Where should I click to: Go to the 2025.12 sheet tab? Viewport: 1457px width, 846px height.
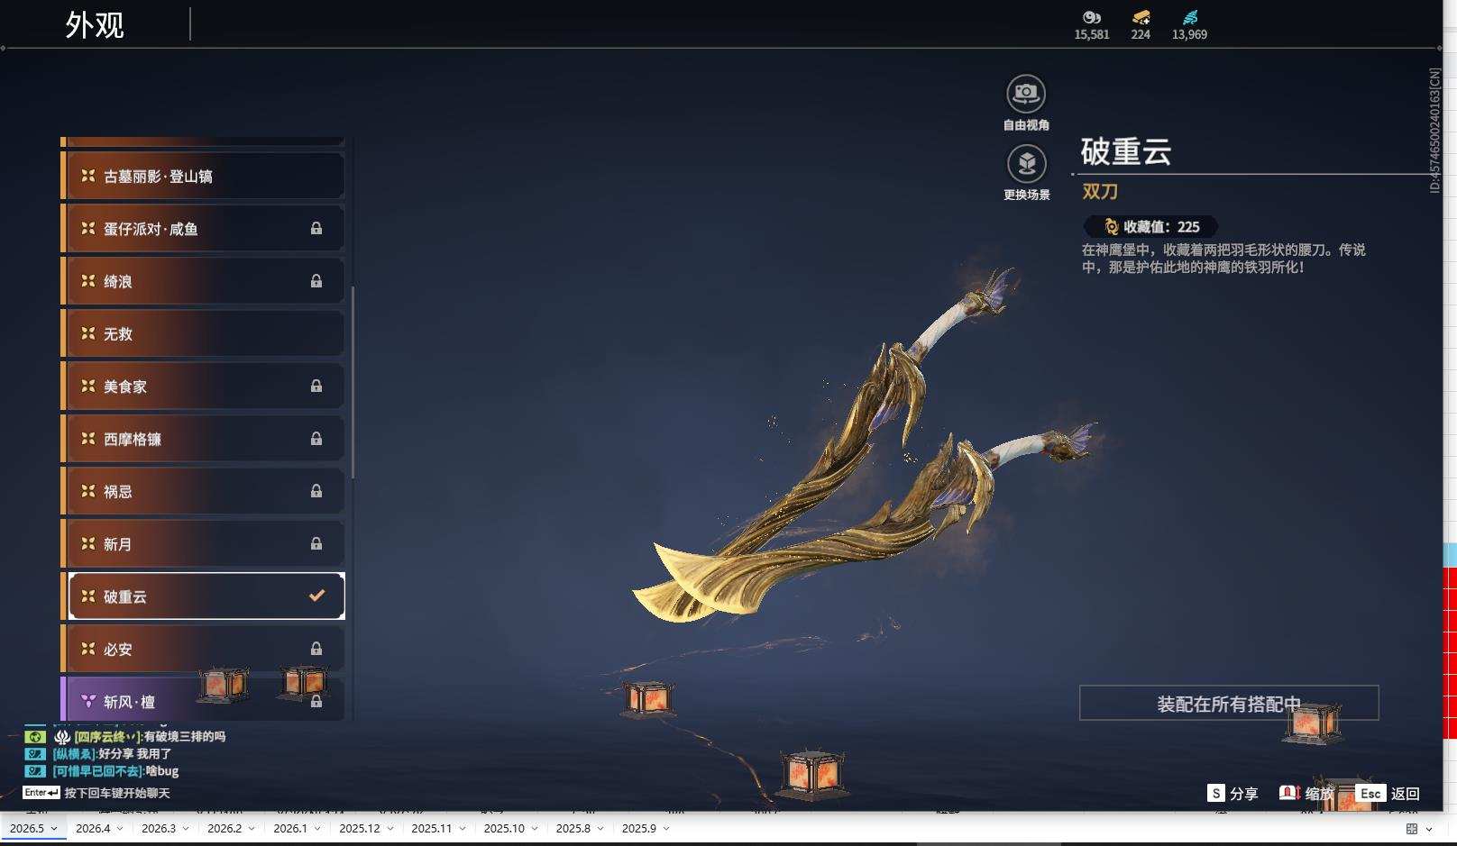[360, 829]
